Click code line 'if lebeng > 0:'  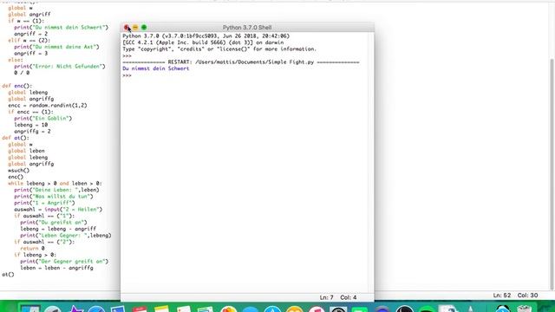click(x=35, y=255)
